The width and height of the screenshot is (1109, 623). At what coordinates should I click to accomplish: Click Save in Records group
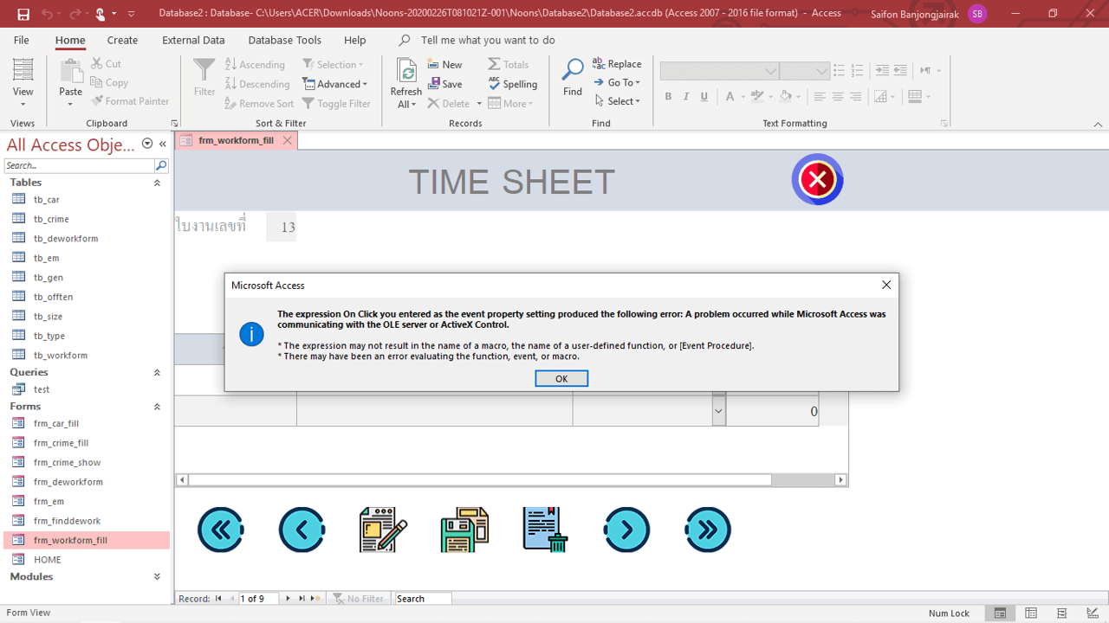click(x=445, y=84)
